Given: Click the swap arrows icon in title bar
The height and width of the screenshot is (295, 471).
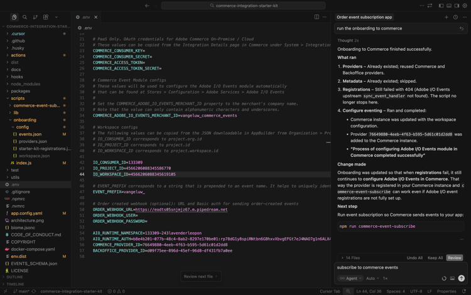Looking at the screenshot, I should tap(430, 6).
